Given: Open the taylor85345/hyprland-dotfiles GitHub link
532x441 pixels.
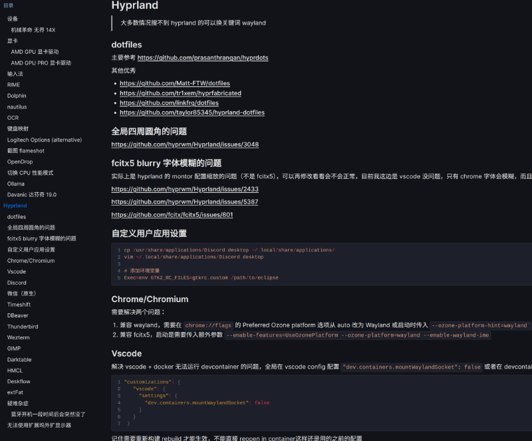Looking at the screenshot, I should [192, 112].
